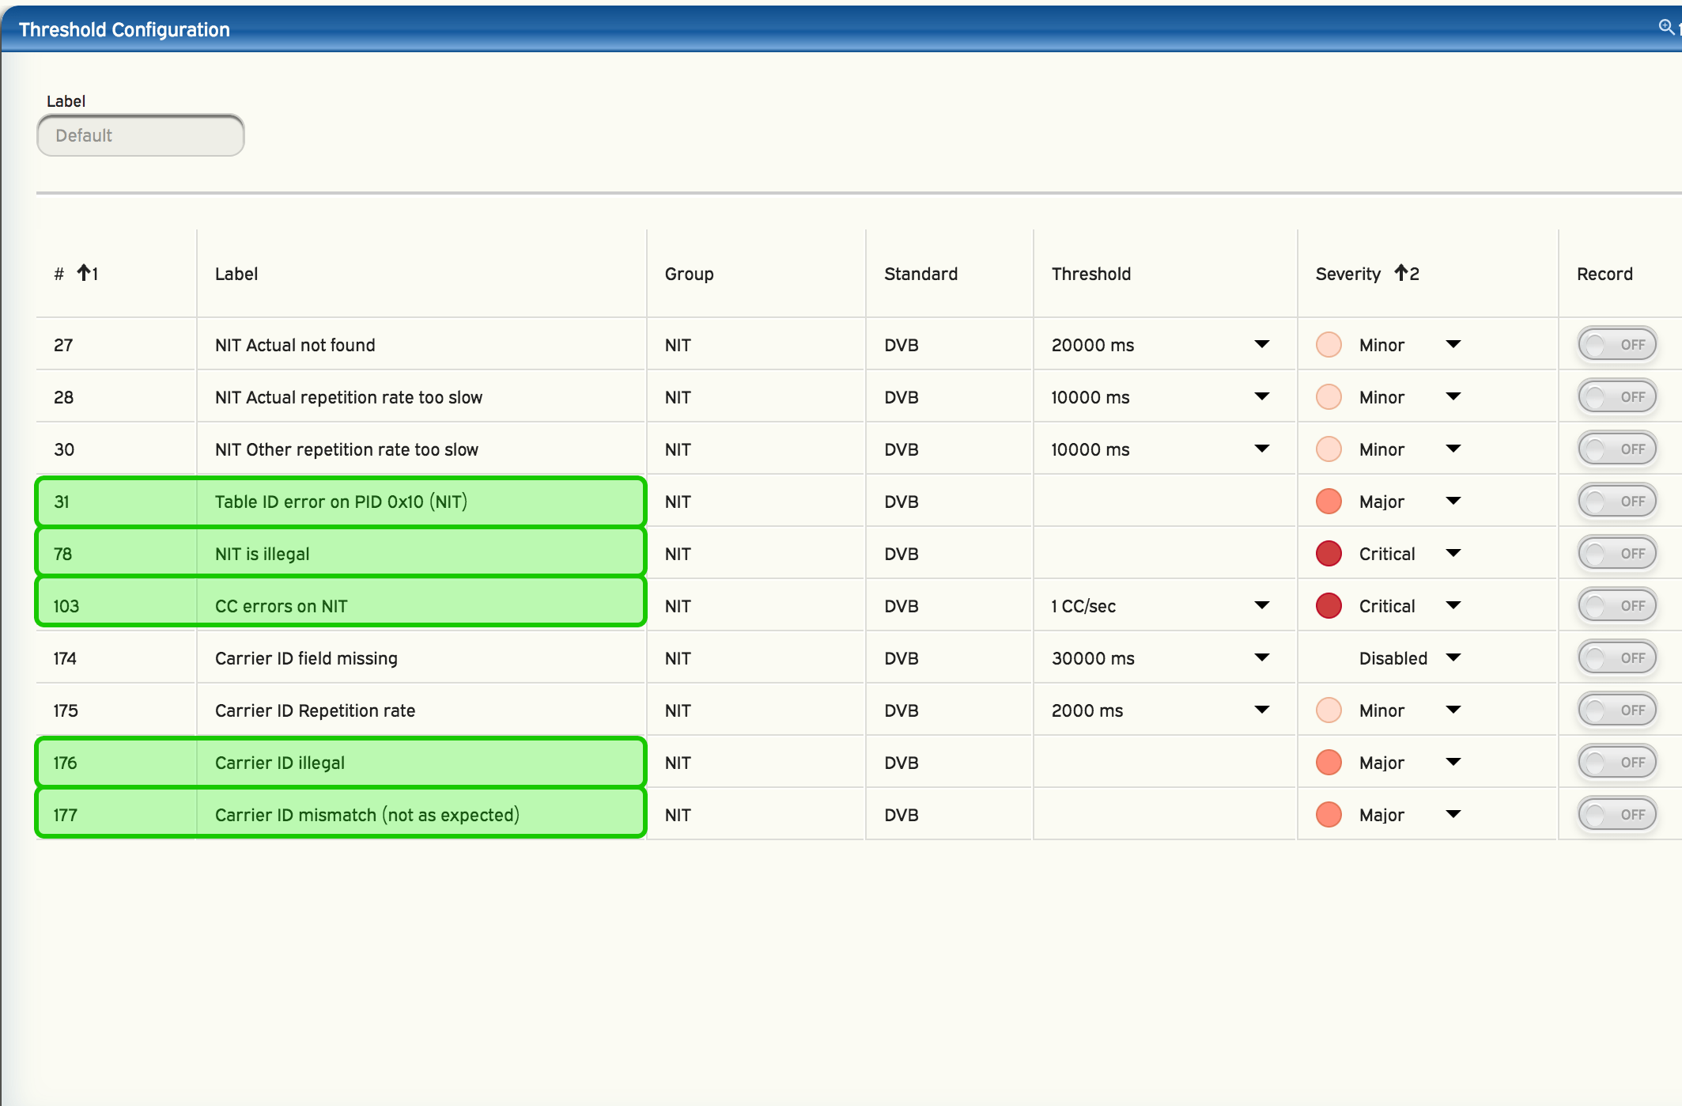The width and height of the screenshot is (1682, 1106).
Task: Click the Major severity circle for Carrier ID illegal
Action: [1329, 763]
